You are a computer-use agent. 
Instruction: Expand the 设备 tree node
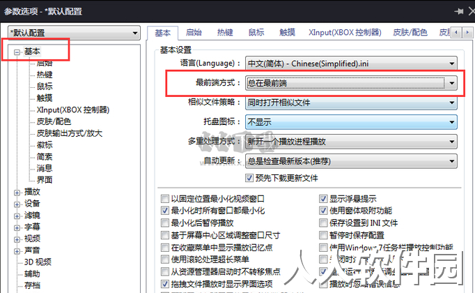click(17, 204)
